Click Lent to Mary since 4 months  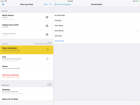pos(11,77)
